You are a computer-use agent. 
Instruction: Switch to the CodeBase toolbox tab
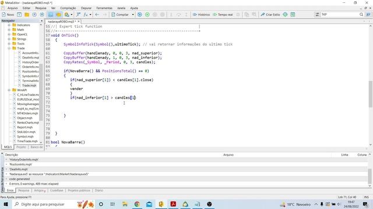[57, 190]
